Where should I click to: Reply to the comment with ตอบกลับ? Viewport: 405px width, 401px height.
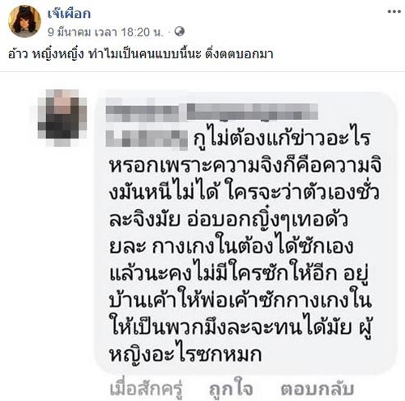pos(318,389)
